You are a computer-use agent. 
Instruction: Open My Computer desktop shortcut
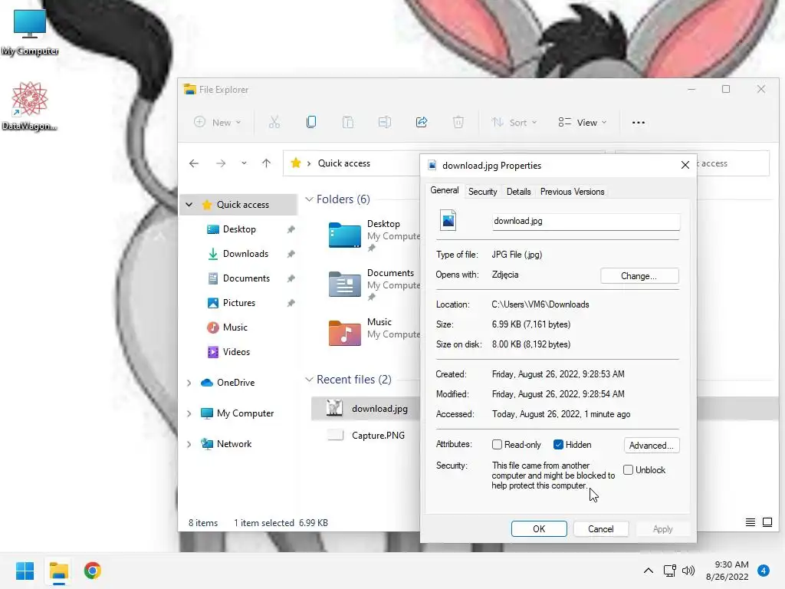click(x=30, y=32)
